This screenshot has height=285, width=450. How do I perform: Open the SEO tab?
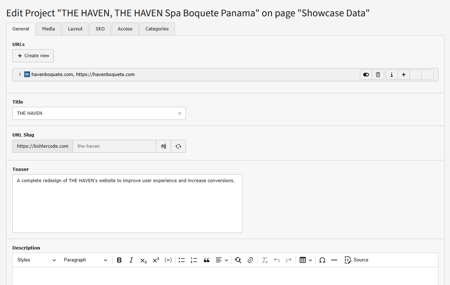[100, 29]
